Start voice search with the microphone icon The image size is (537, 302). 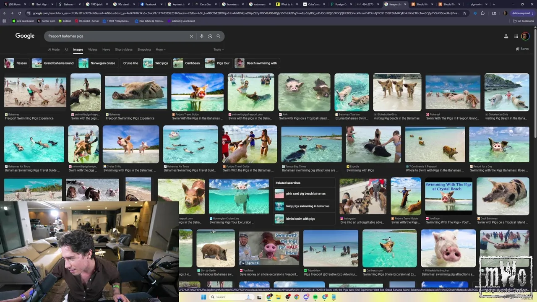pos(202,36)
